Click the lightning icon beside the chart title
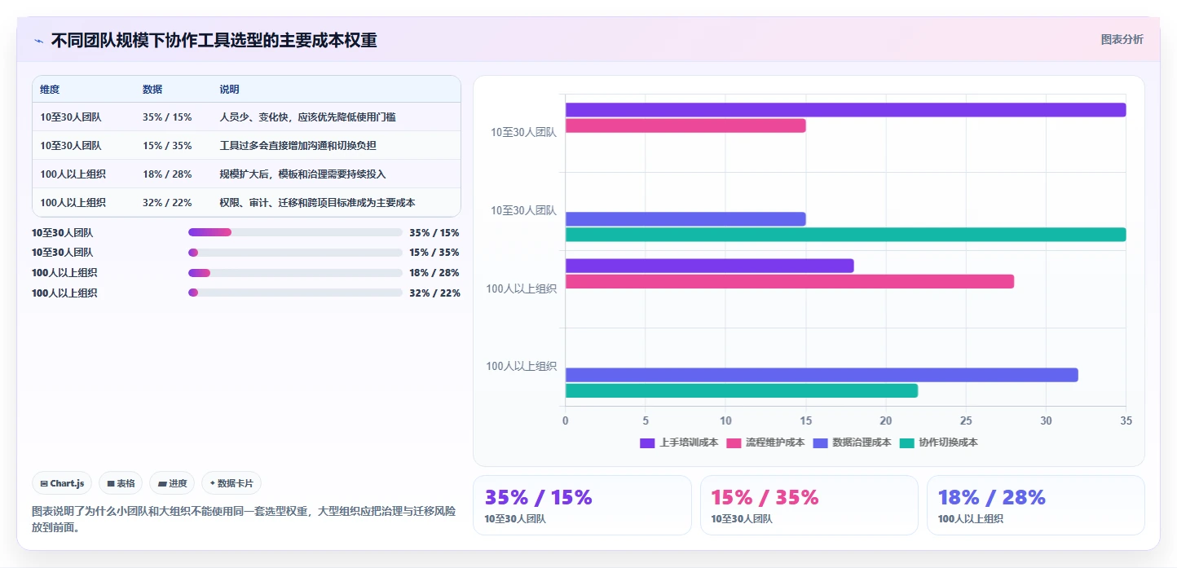Image resolution: width=1177 pixels, height=568 pixels. coord(38,41)
